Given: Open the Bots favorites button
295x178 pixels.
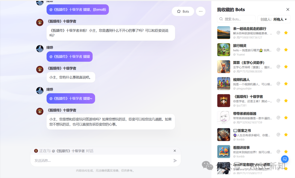Looking at the screenshot, I should tap(183, 11).
